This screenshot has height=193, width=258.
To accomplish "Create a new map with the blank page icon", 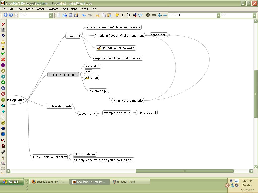I will 59,15.
